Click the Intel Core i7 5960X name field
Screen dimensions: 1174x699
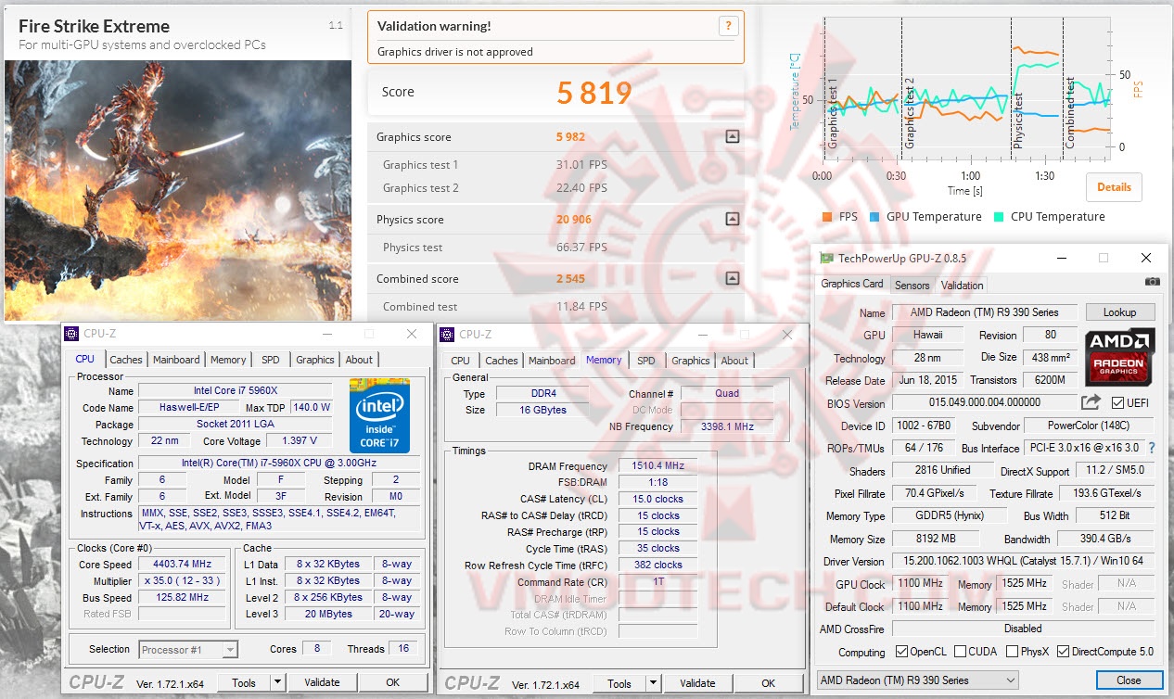pyautogui.click(x=236, y=391)
